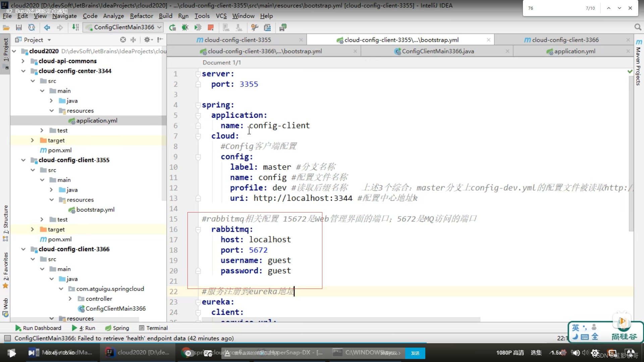Collapse the cloud-config-center-3344 module
The width and height of the screenshot is (644, 362).
click(x=23, y=71)
